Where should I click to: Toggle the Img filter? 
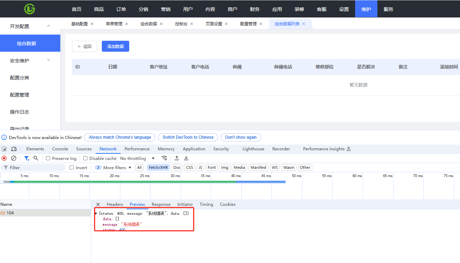click(225, 167)
